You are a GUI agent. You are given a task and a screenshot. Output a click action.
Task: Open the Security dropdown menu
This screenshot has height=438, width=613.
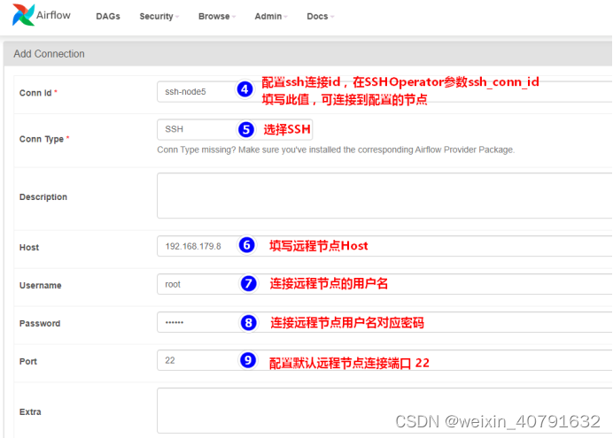point(159,17)
